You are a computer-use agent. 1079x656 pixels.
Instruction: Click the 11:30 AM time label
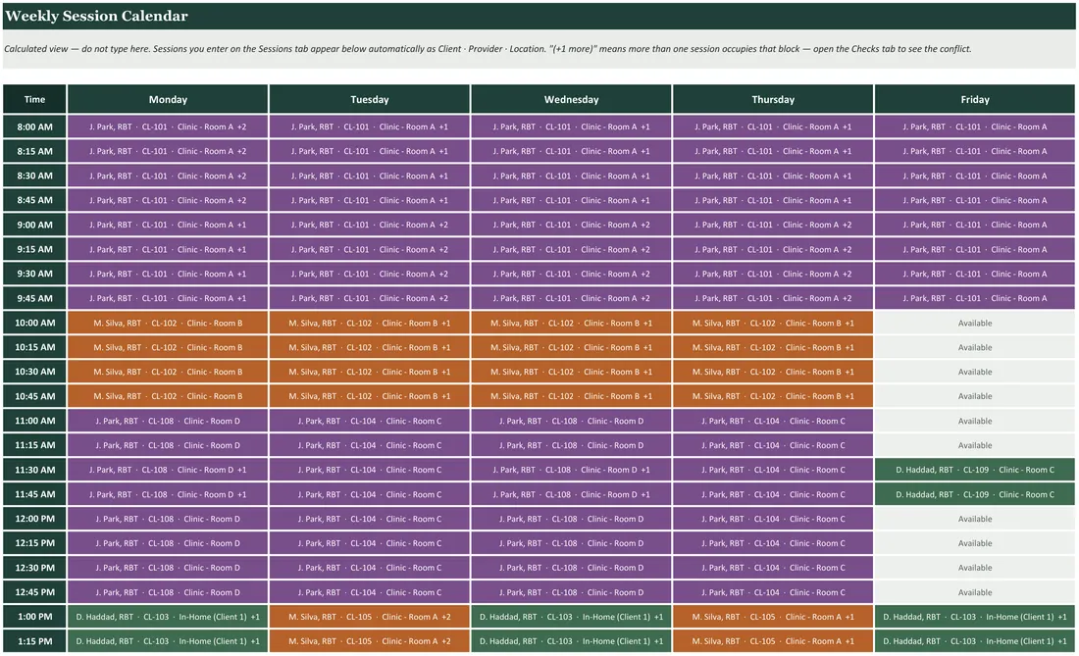coord(34,470)
